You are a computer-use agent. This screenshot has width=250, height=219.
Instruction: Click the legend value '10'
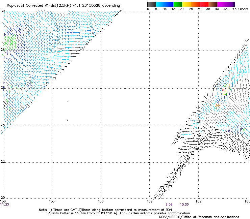(x=165, y=9)
